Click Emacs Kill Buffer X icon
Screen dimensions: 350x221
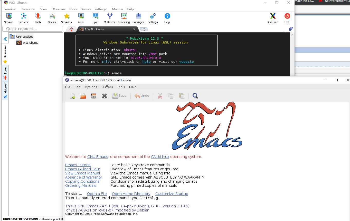point(104,96)
